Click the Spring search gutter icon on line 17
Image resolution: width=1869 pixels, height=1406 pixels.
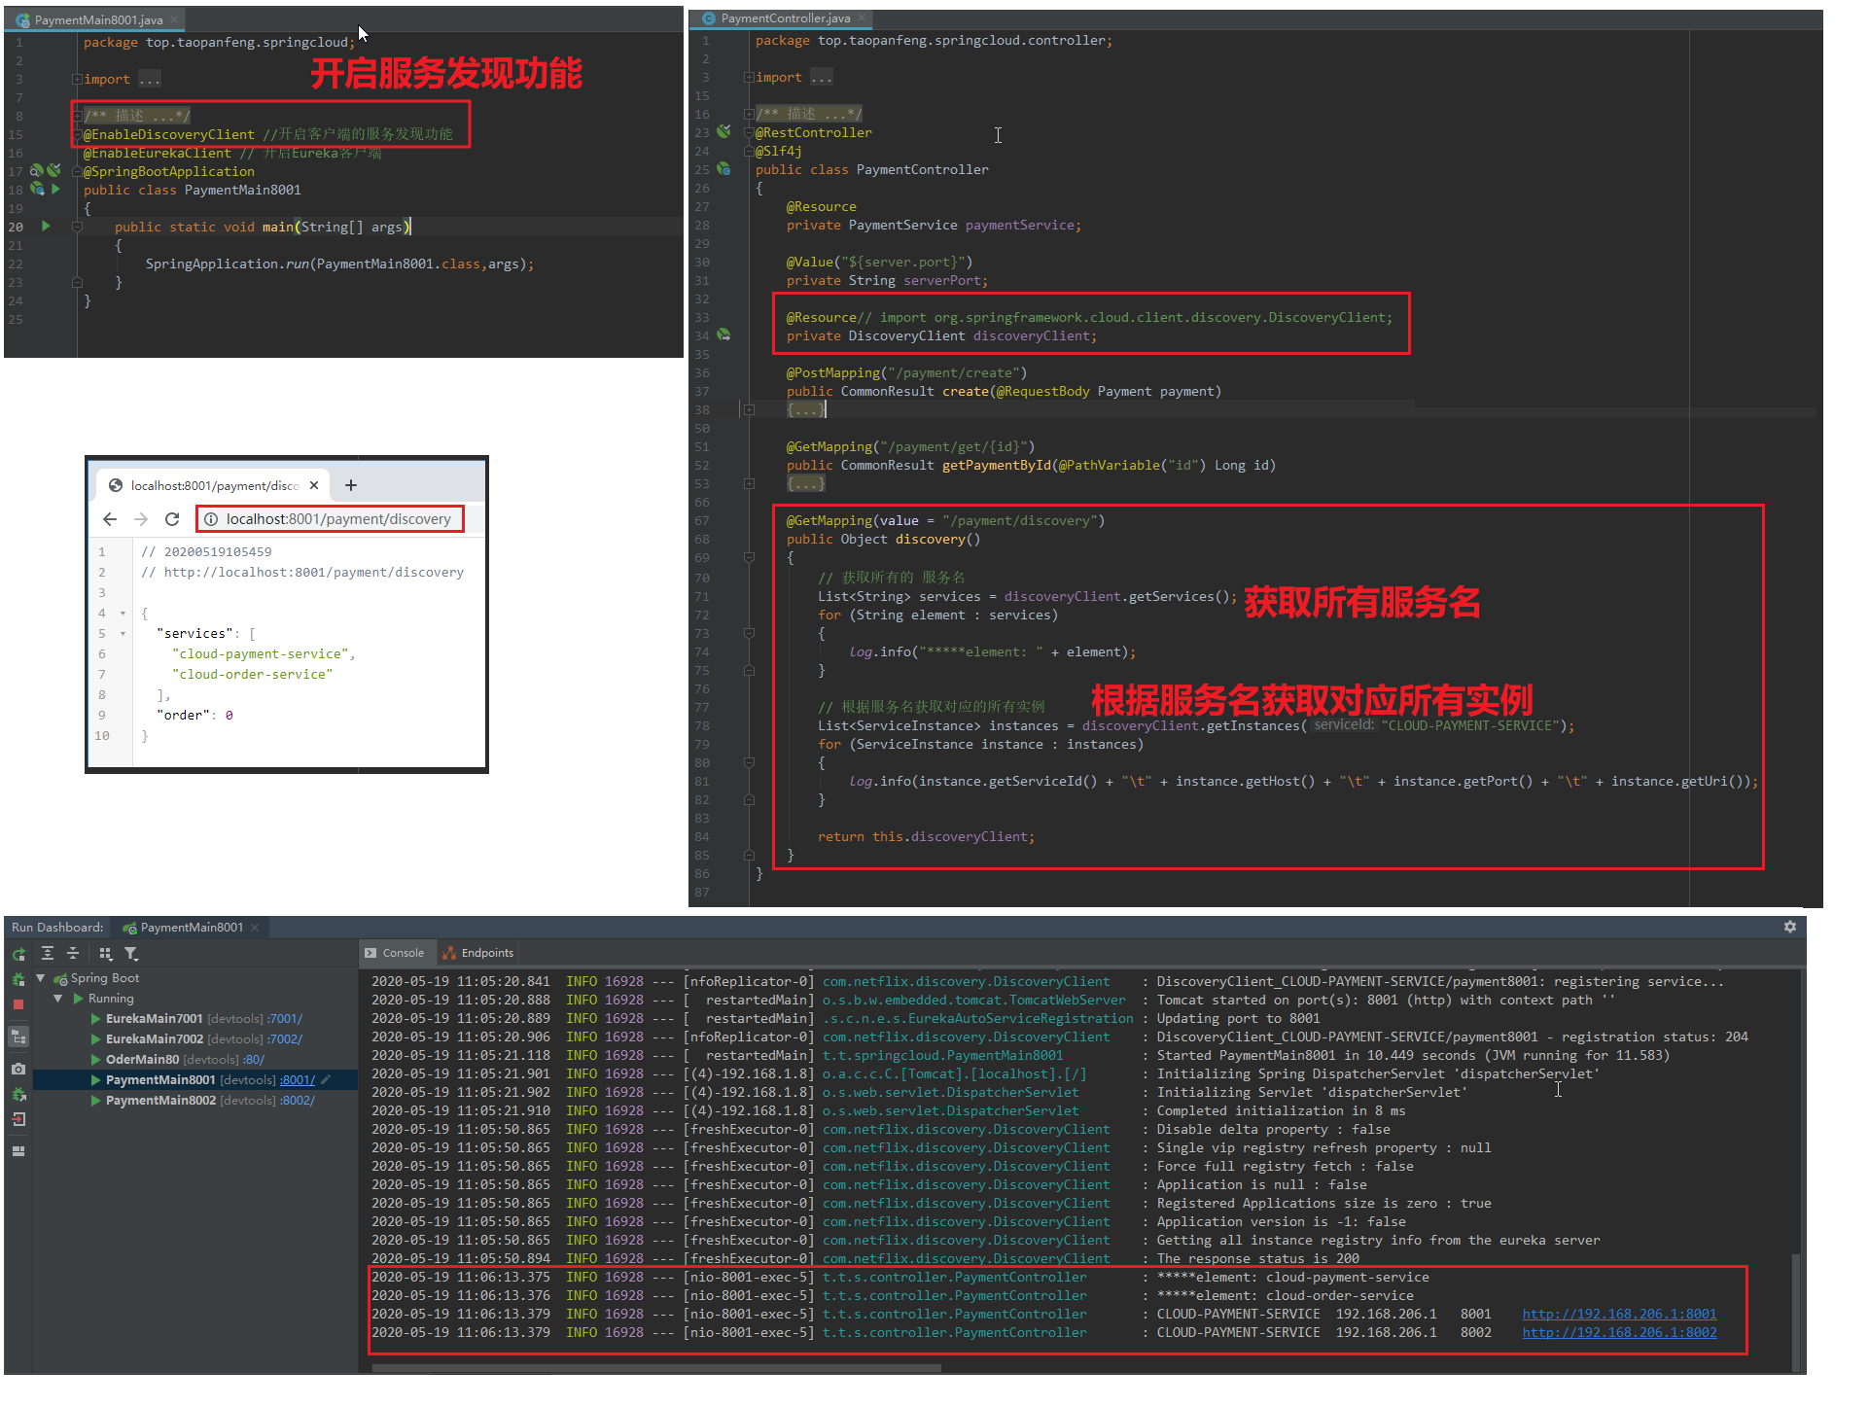36,171
